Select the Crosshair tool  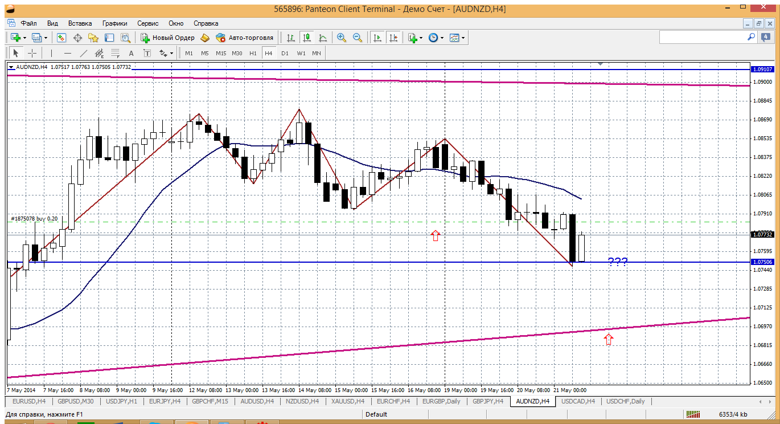pyautogui.click(x=32, y=53)
